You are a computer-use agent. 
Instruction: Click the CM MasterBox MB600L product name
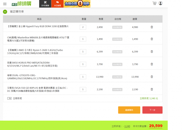point(38,39)
